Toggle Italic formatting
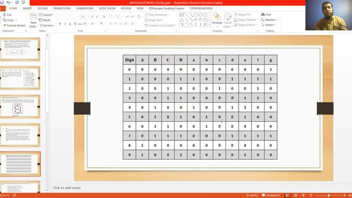 click(65, 24)
